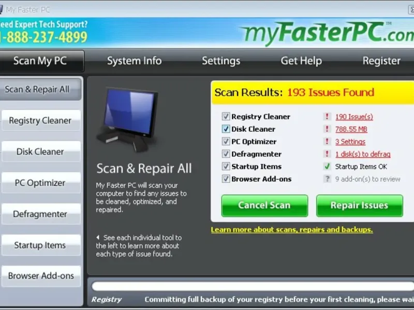The width and height of the screenshot is (414, 310).
Task: Open the Settings tab
Action: click(221, 61)
